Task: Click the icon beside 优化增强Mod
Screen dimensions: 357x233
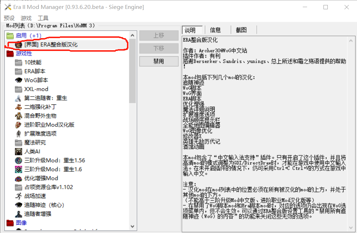Action: click(x=19, y=178)
